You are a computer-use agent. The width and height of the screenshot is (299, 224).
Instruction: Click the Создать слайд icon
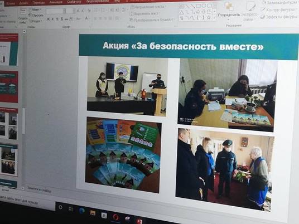[x=23, y=11]
